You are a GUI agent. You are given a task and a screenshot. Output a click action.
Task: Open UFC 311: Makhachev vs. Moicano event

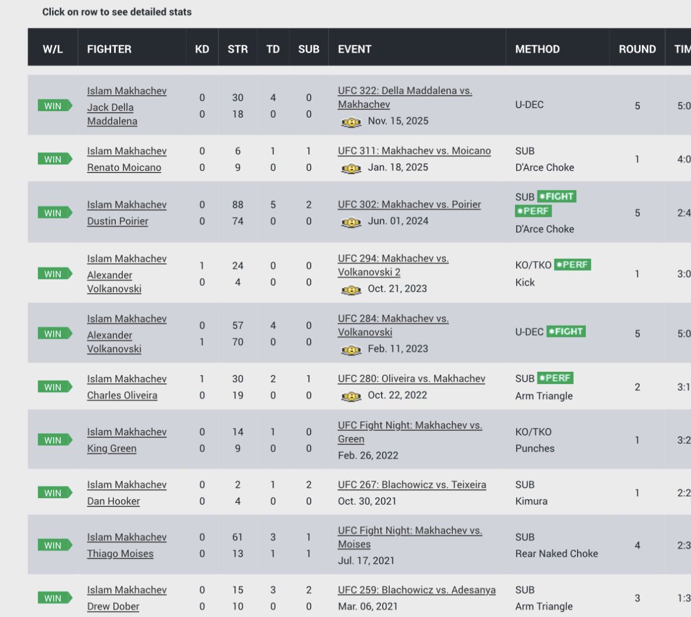coord(414,151)
